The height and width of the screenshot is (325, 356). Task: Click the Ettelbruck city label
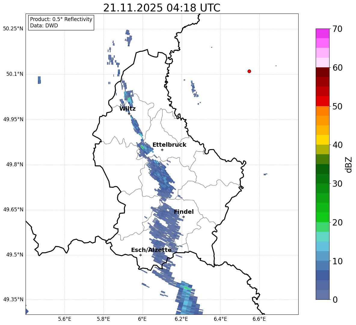[x=169, y=145]
